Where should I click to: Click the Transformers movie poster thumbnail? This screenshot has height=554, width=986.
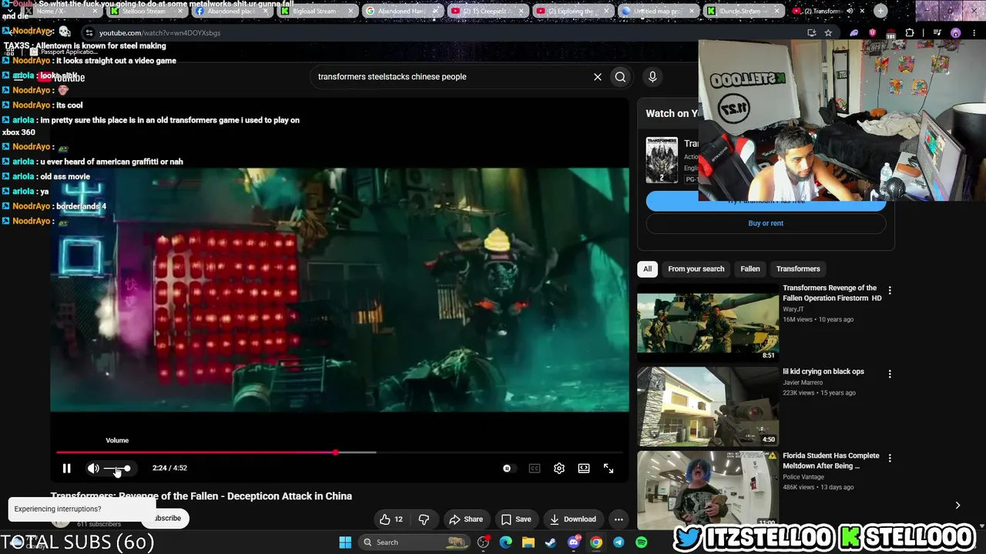(662, 160)
